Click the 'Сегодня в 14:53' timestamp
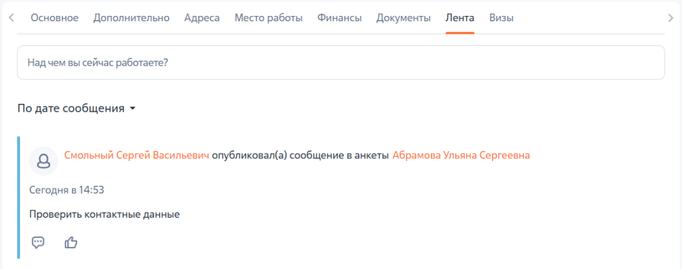Screen dimensions: 682x269 tap(67, 190)
